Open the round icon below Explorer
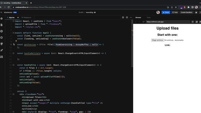This screenshot has width=201, height=113. 2,31
